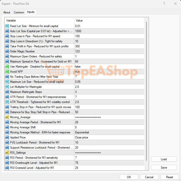Image resolution: width=181 pixels, height=181 pixels.
Task: Click the icon next to Order Magic Number
Action: click(x=7, y=51)
